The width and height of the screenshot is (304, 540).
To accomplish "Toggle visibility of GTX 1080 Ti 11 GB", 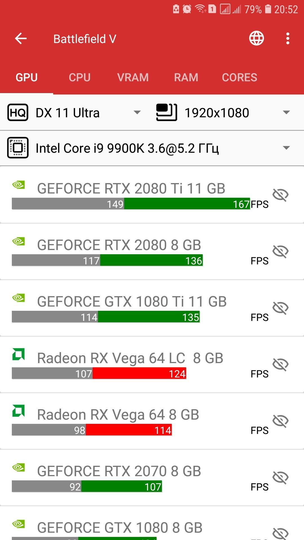I will [x=280, y=308].
